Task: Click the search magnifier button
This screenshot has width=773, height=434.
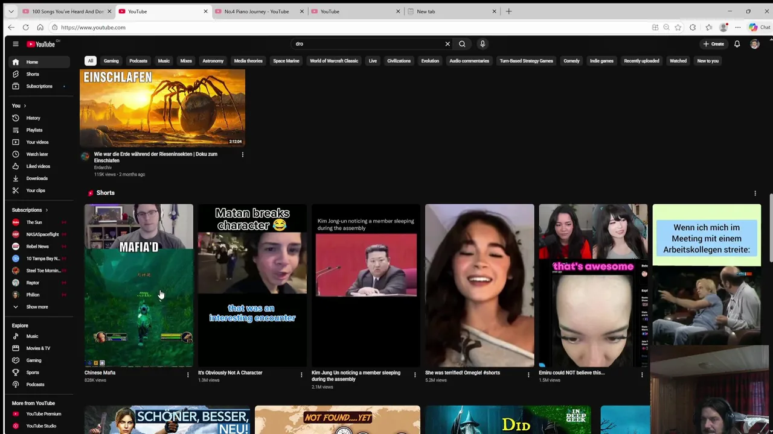Action: click(x=462, y=44)
